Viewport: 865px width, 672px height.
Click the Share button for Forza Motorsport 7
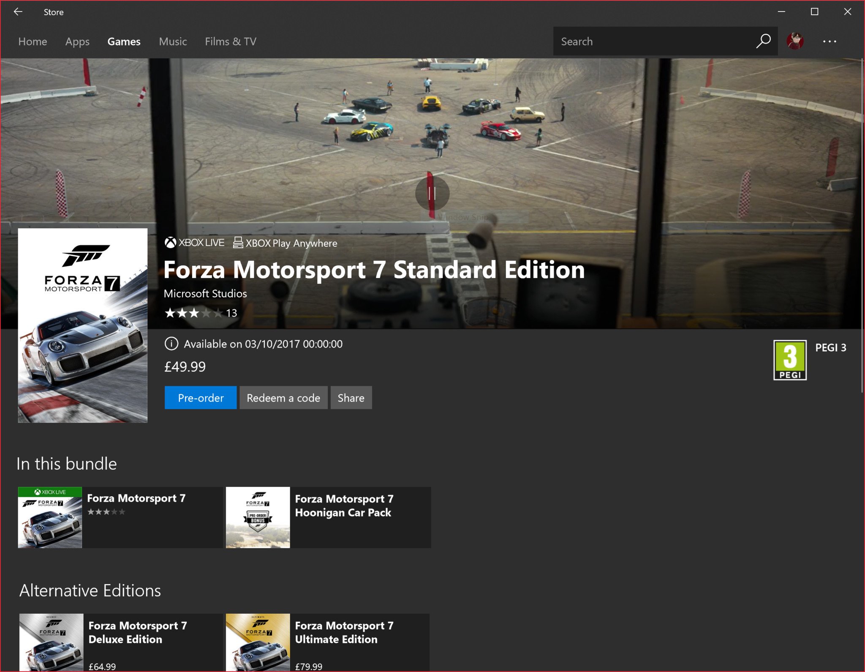pyautogui.click(x=351, y=397)
